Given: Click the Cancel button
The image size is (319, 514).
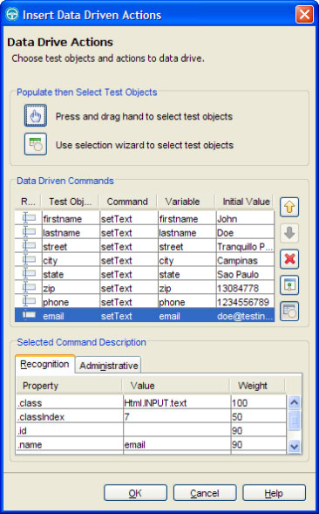Looking at the screenshot, I should coord(205,493).
